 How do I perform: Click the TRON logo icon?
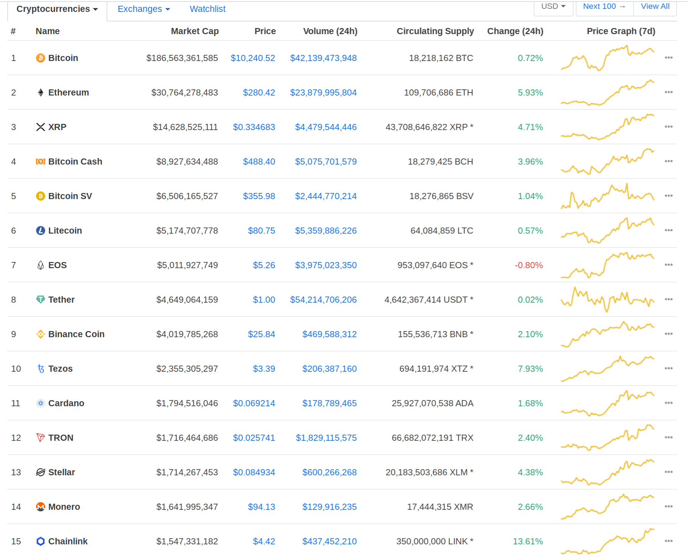point(41,438)
